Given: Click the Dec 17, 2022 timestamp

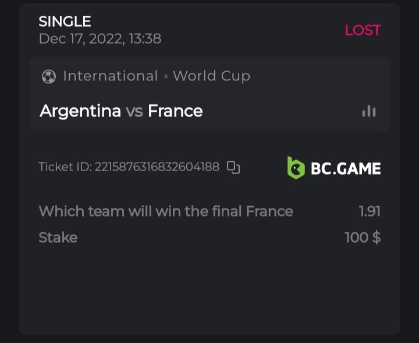Looking at the screenshot, I should (x=100, y=39).
